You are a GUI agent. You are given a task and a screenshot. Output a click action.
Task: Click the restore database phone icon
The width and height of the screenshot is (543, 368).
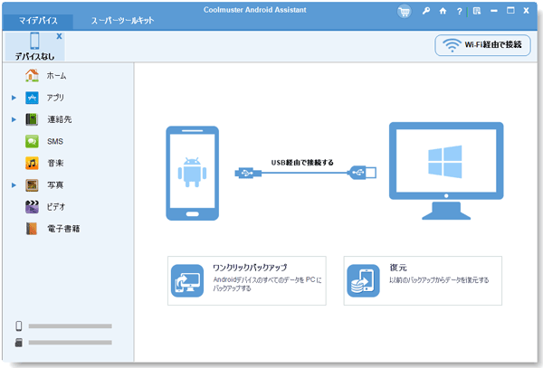(363, 280)
